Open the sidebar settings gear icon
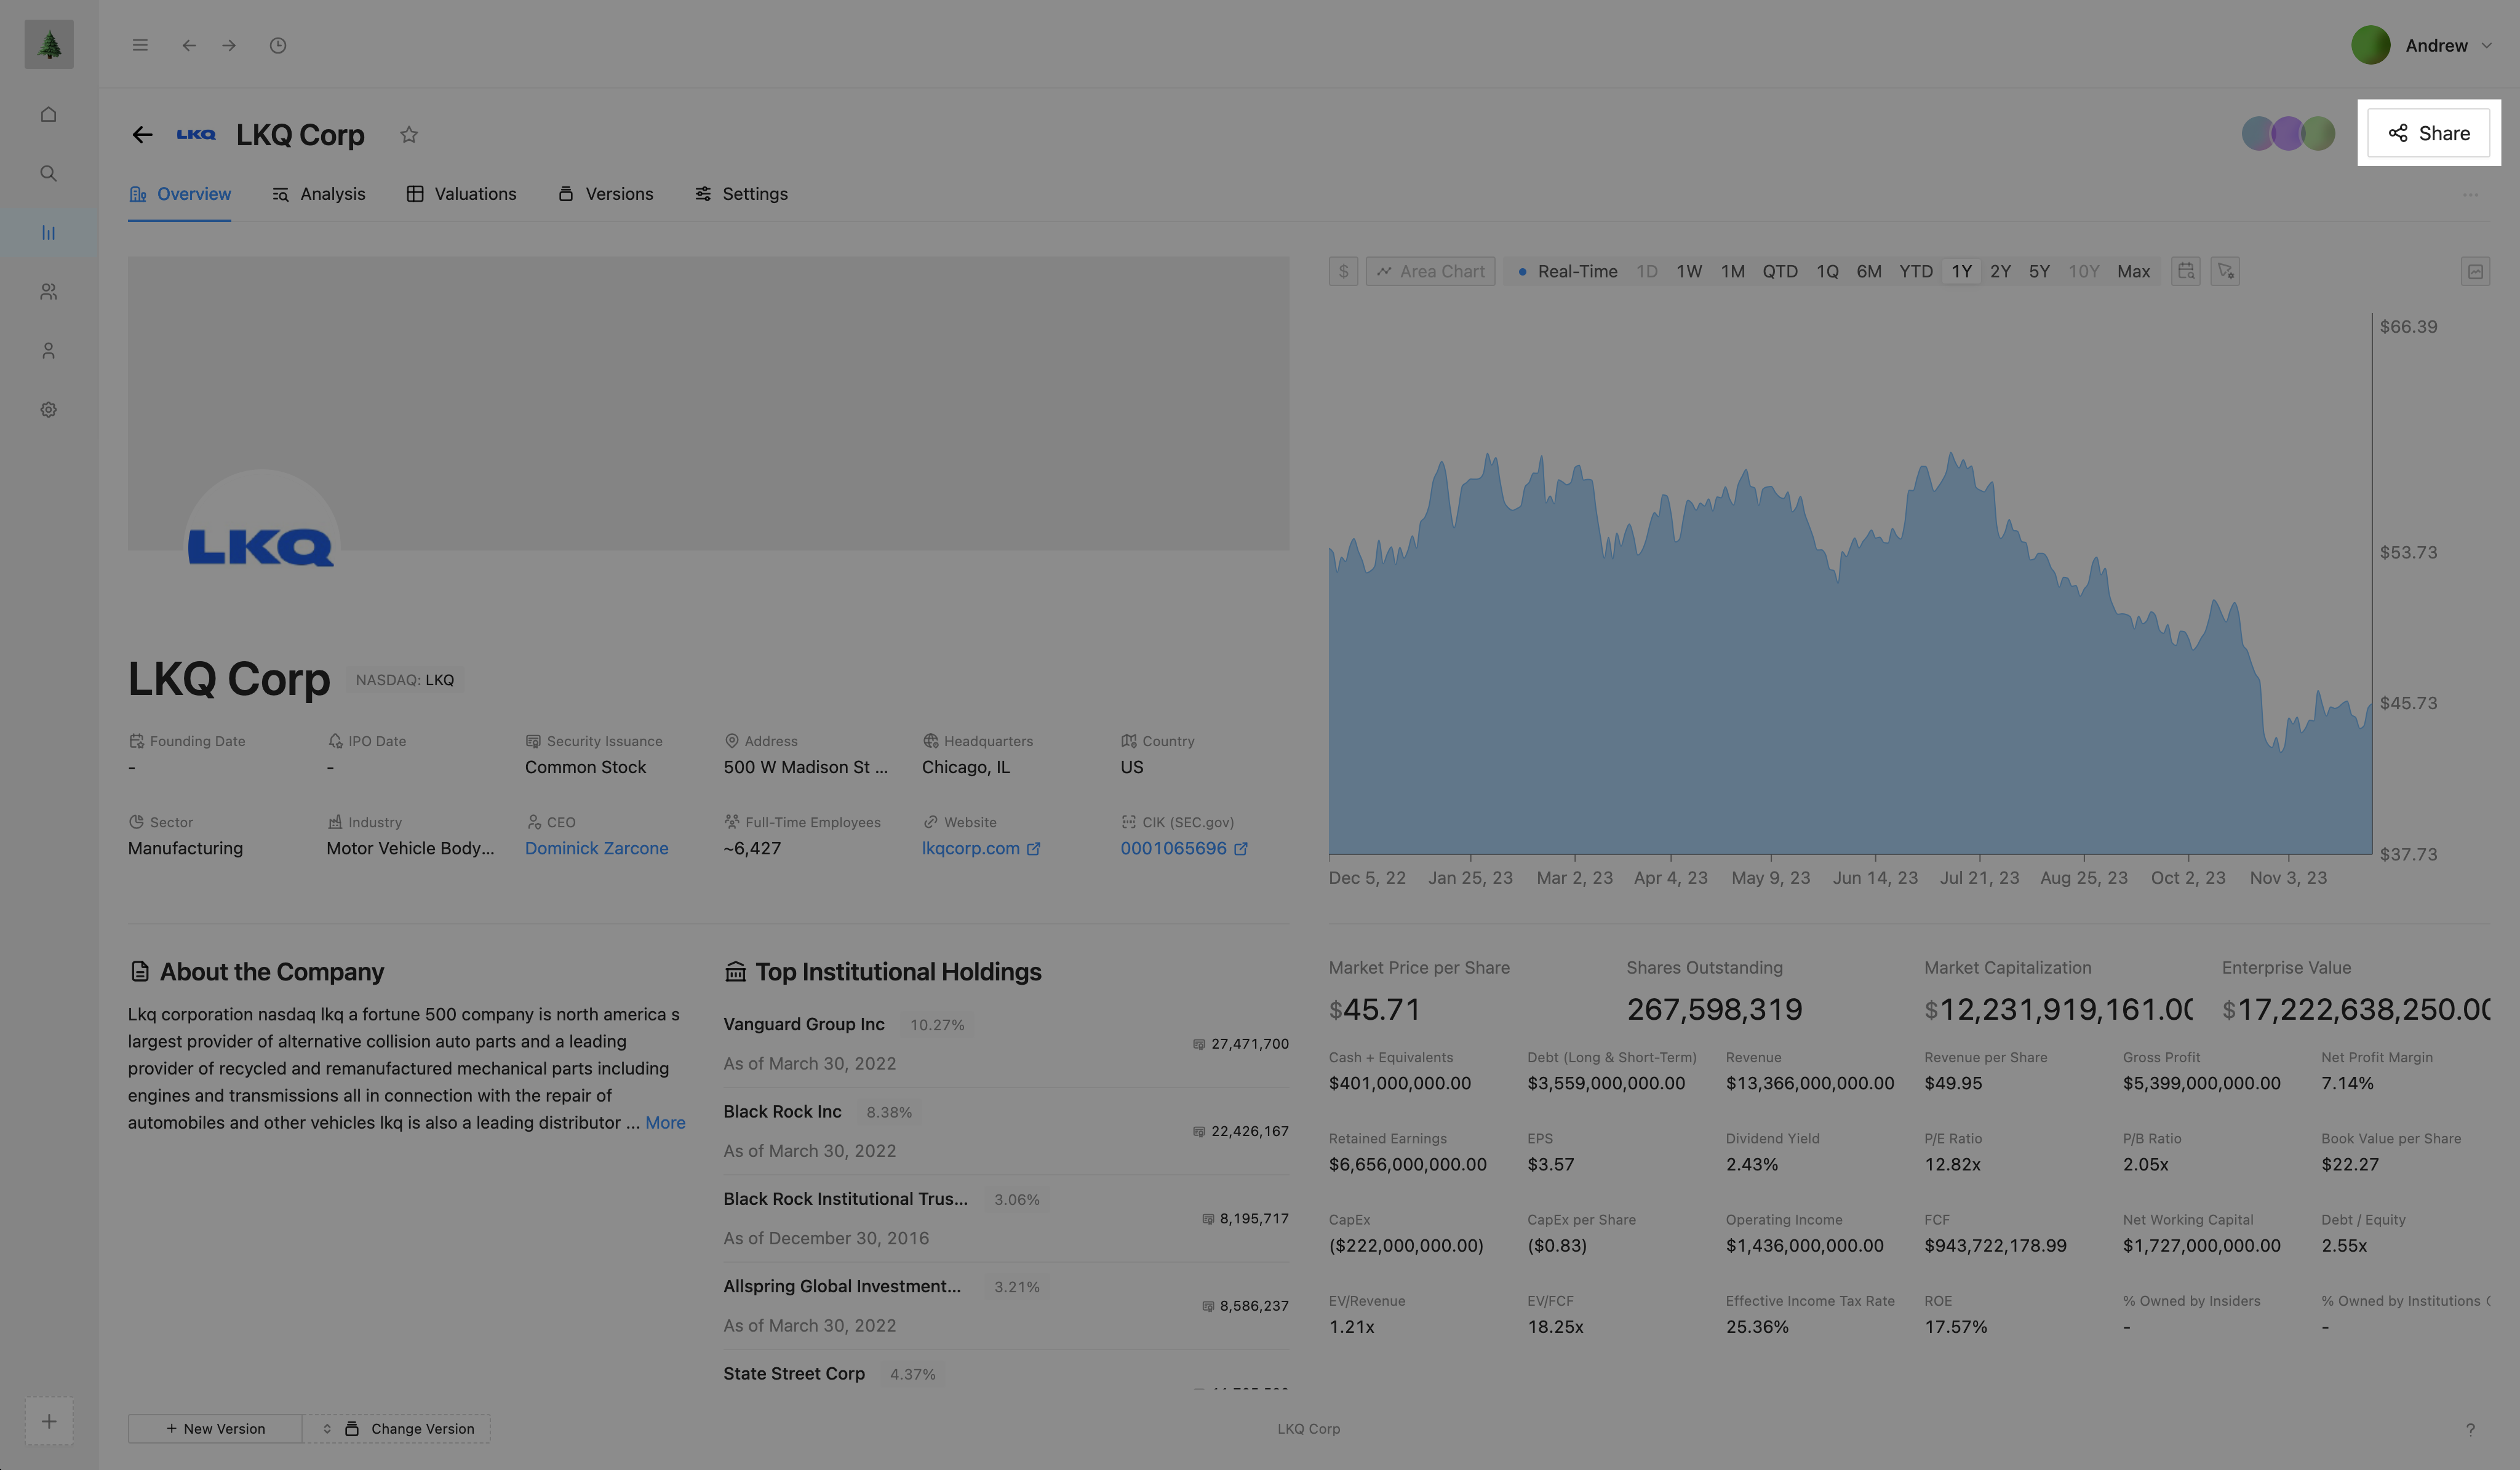2520x1470 pixels. click(x=48, y=410)
